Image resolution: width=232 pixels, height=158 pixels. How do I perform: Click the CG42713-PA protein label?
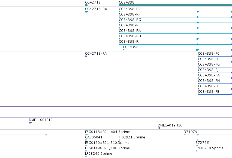pos(96,53)
